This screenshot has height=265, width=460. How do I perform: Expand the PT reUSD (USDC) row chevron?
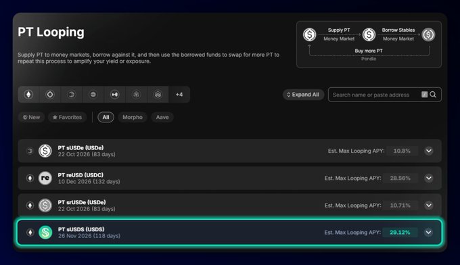click(429, 178)
